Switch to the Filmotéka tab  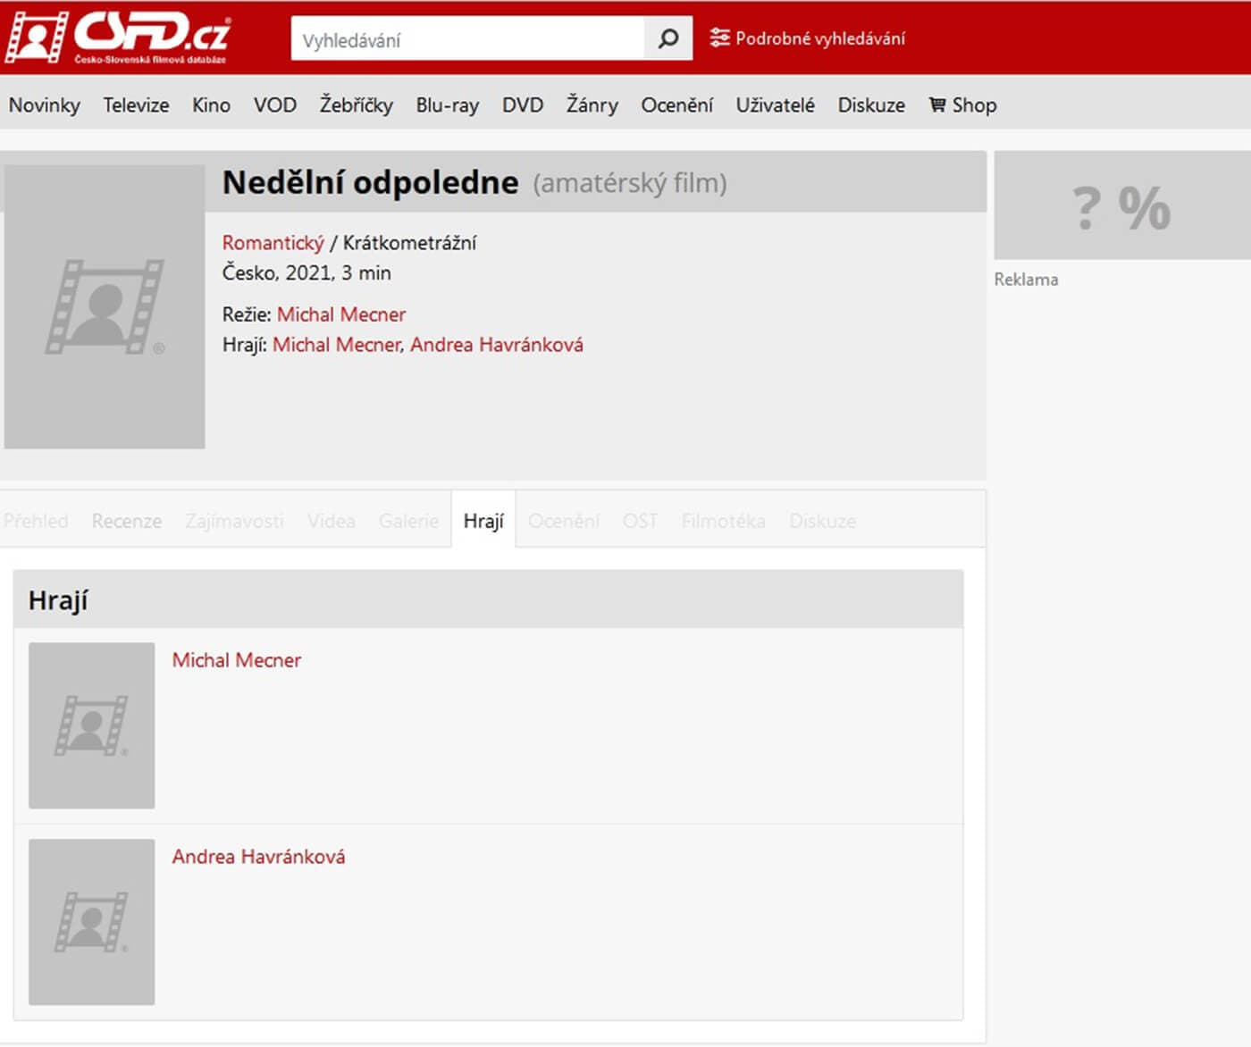tap(723, 521)
